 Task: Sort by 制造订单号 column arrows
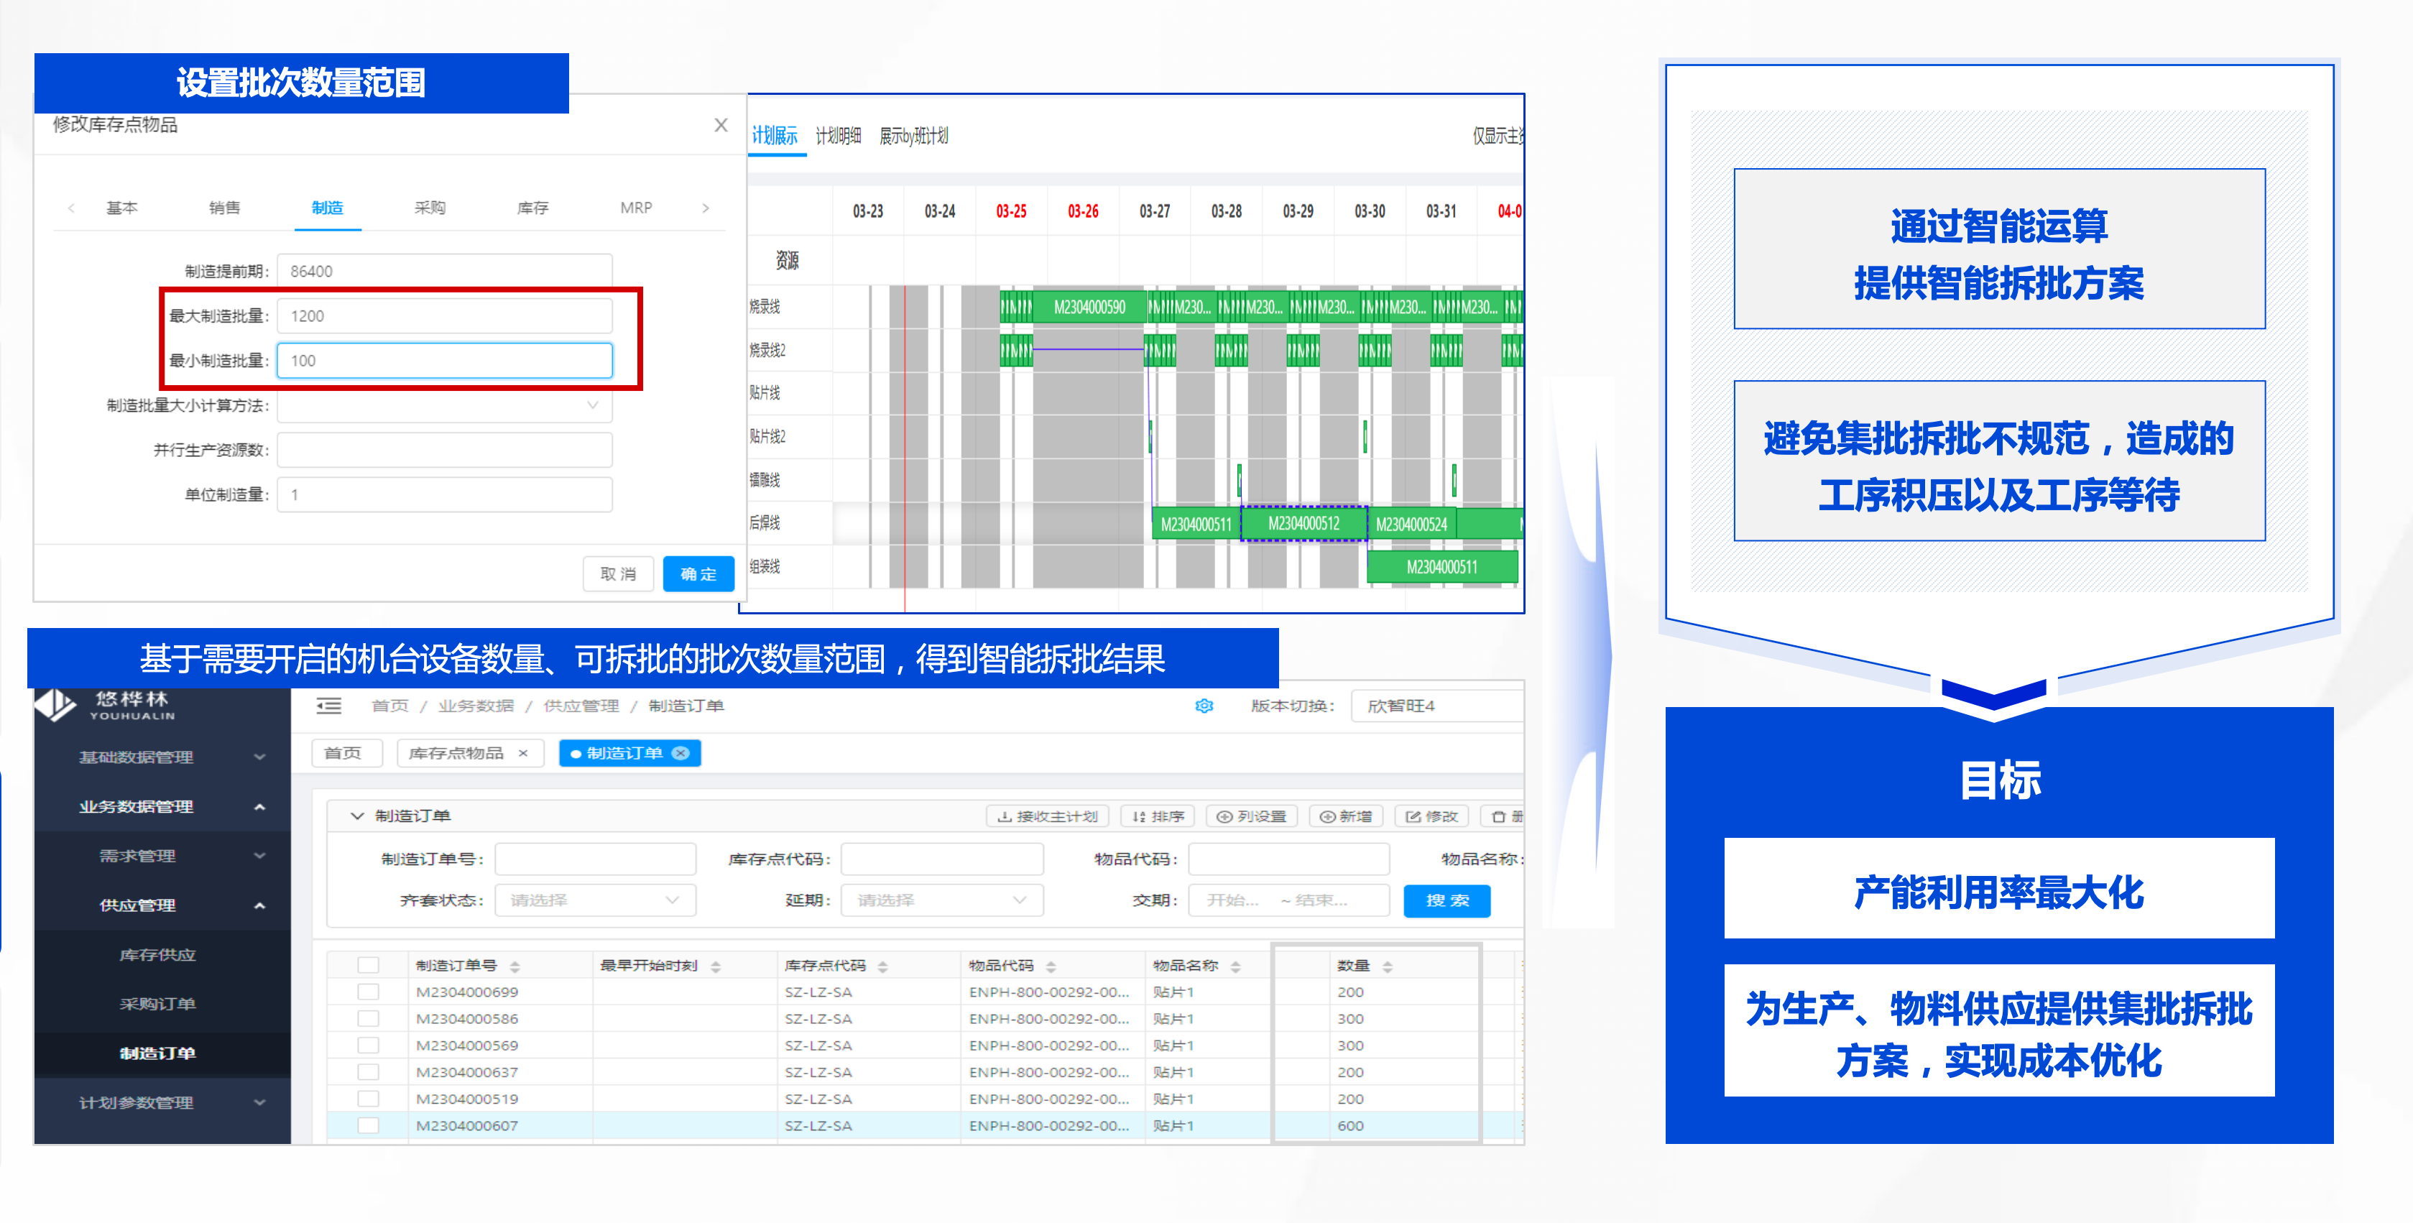(x=515, y=966)
